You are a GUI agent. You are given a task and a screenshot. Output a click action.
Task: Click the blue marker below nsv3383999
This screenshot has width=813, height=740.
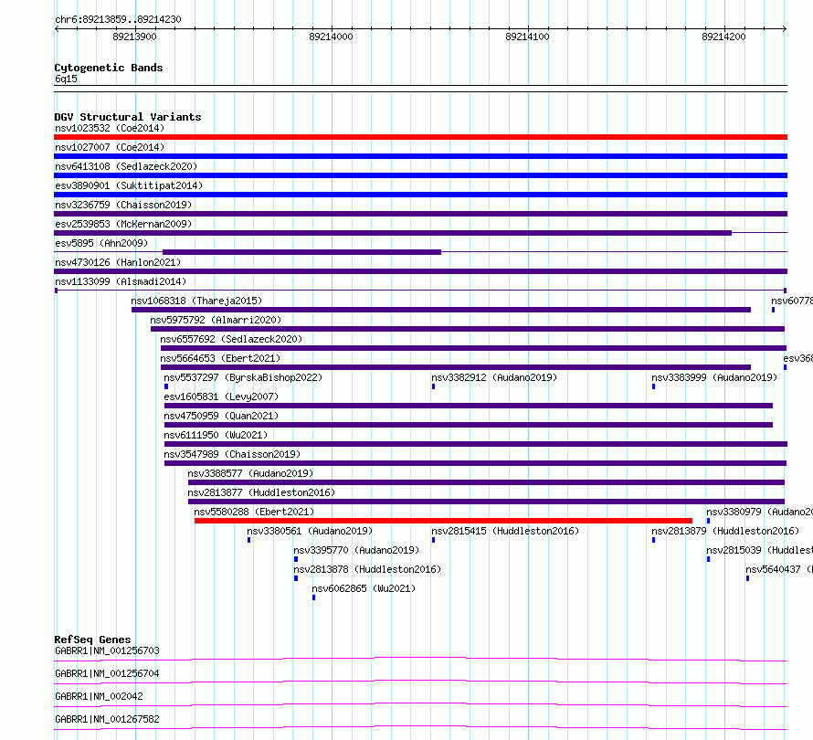[653, 386]
